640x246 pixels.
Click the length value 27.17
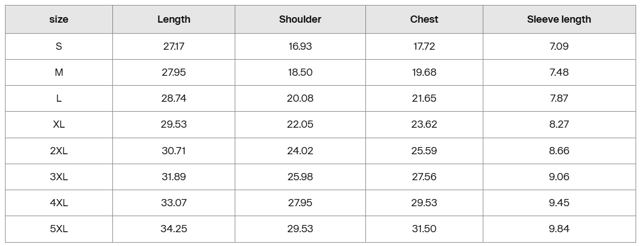tap(174, 46)
